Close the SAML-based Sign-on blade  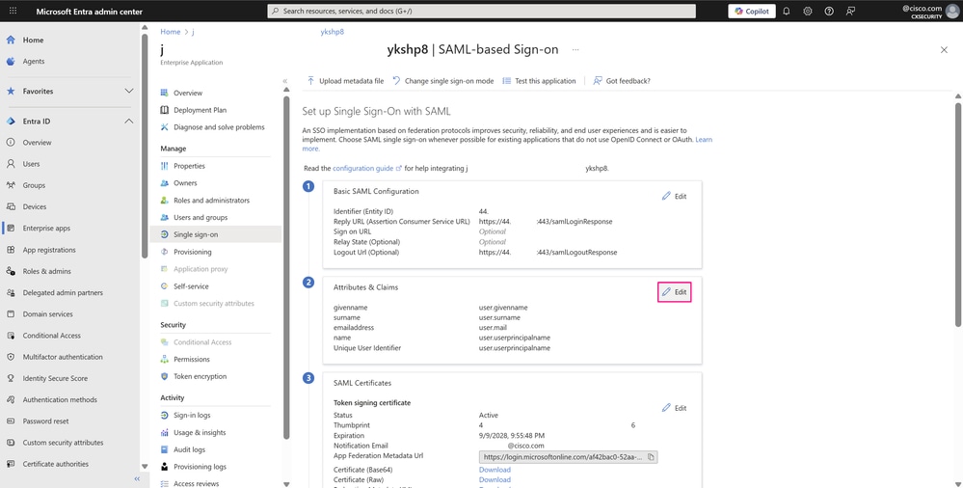(944, 50)
